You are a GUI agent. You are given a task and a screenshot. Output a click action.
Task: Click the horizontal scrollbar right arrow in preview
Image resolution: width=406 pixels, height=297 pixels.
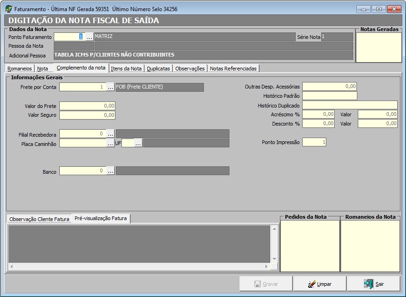[266, 267]
